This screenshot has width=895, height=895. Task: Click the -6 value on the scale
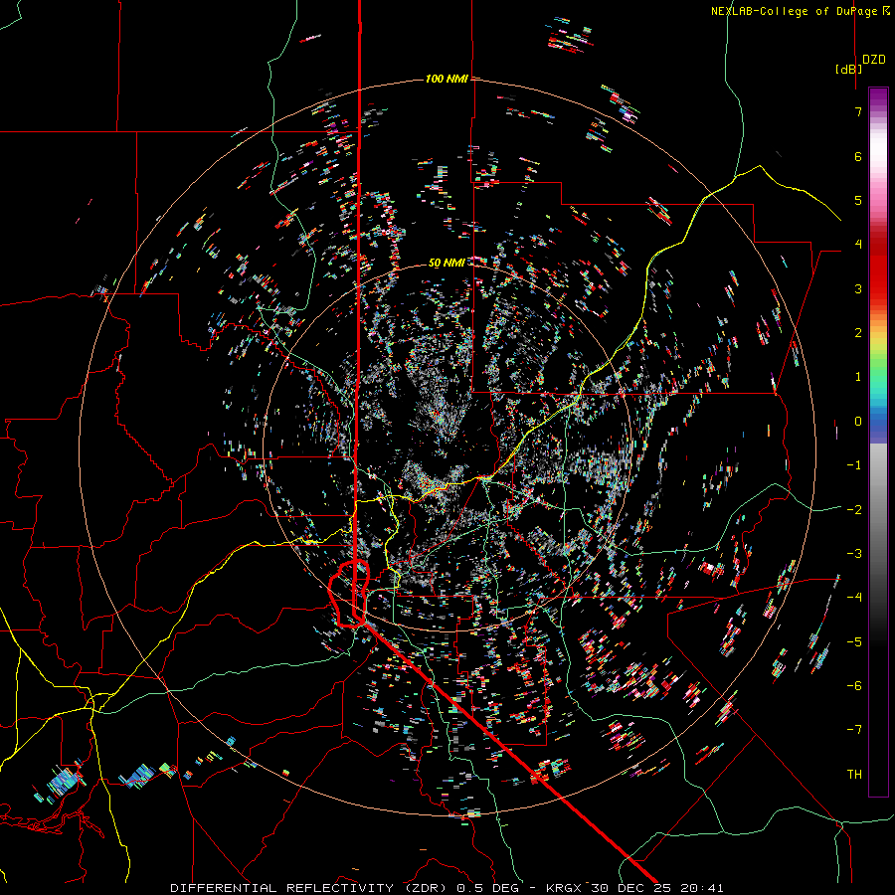pos(854,685)
